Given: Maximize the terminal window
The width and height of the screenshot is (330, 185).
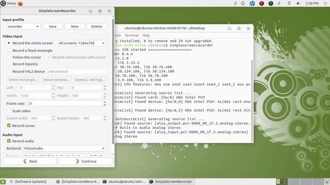Looking at the screenshot, I should (239, 28).
